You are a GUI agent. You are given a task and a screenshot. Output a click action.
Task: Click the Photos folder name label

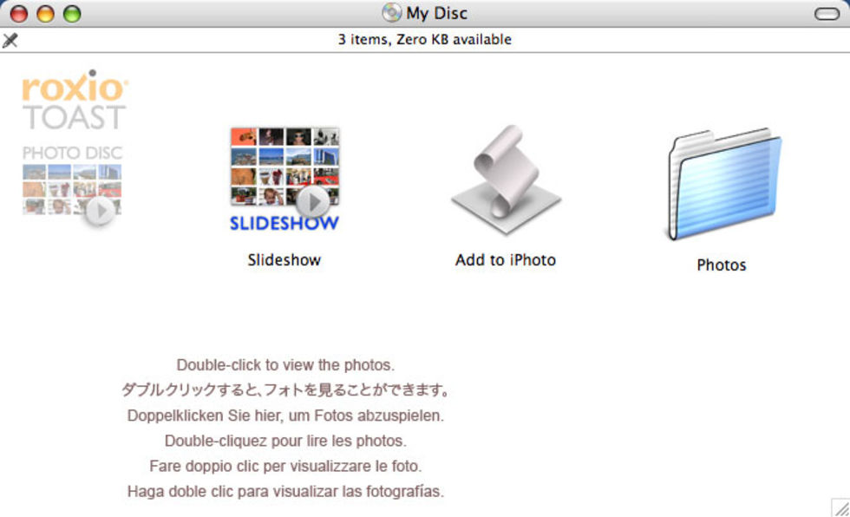(x=722, y=265)
